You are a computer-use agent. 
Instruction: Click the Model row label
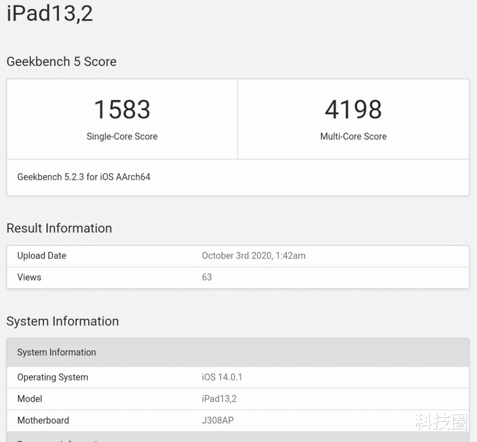(30, 399)
